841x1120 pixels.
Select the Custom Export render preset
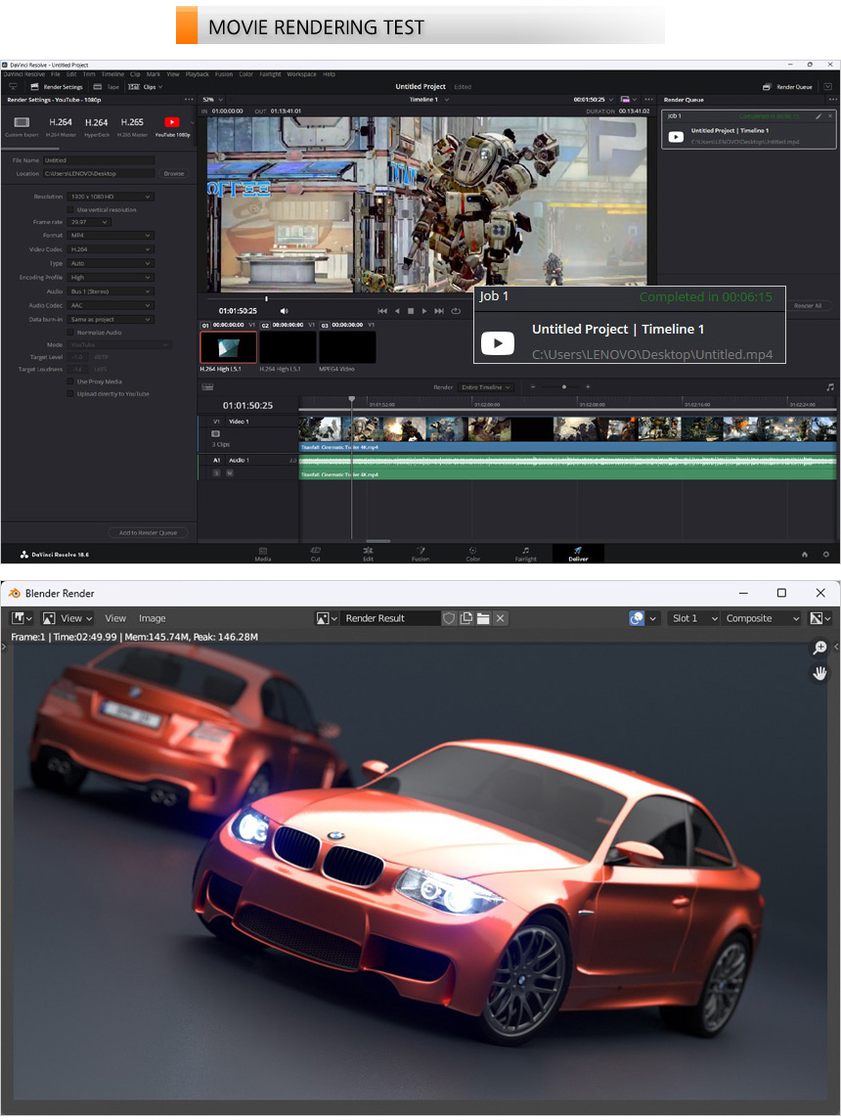22,126
